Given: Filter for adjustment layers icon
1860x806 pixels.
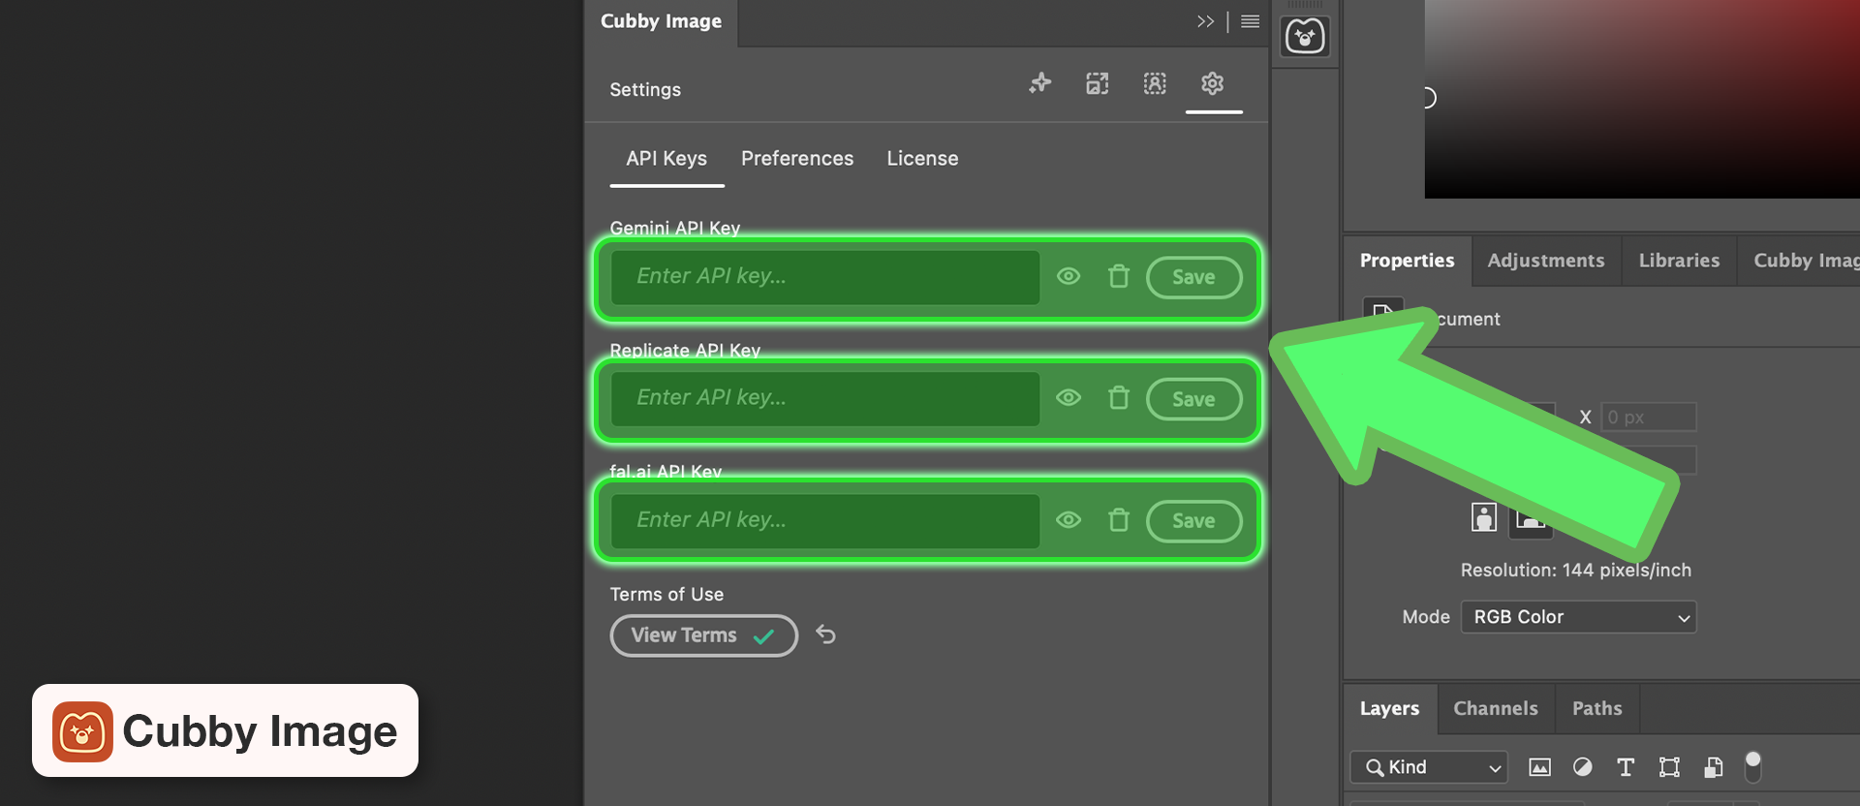Looking at the screenshot, I should (x=1583, y=767).
